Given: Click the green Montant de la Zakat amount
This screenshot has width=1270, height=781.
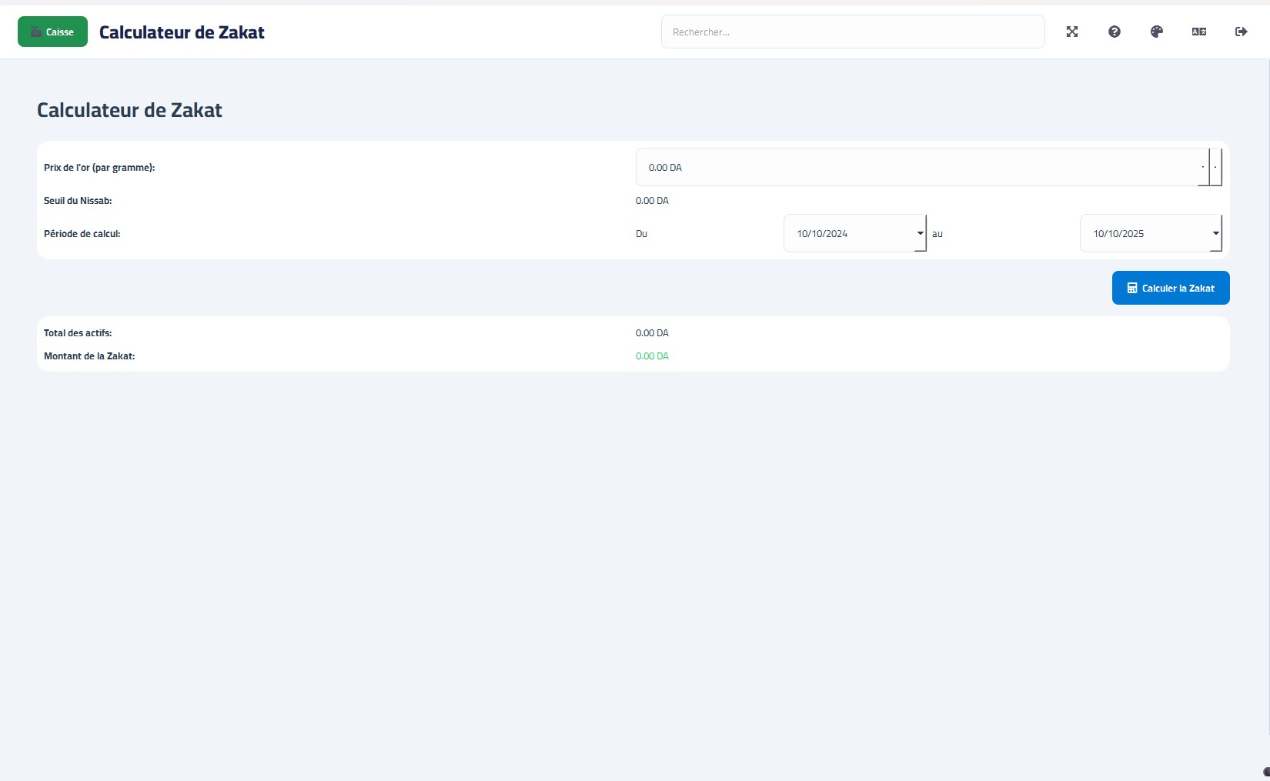Looking at the screenshot, I should (652, 356).
